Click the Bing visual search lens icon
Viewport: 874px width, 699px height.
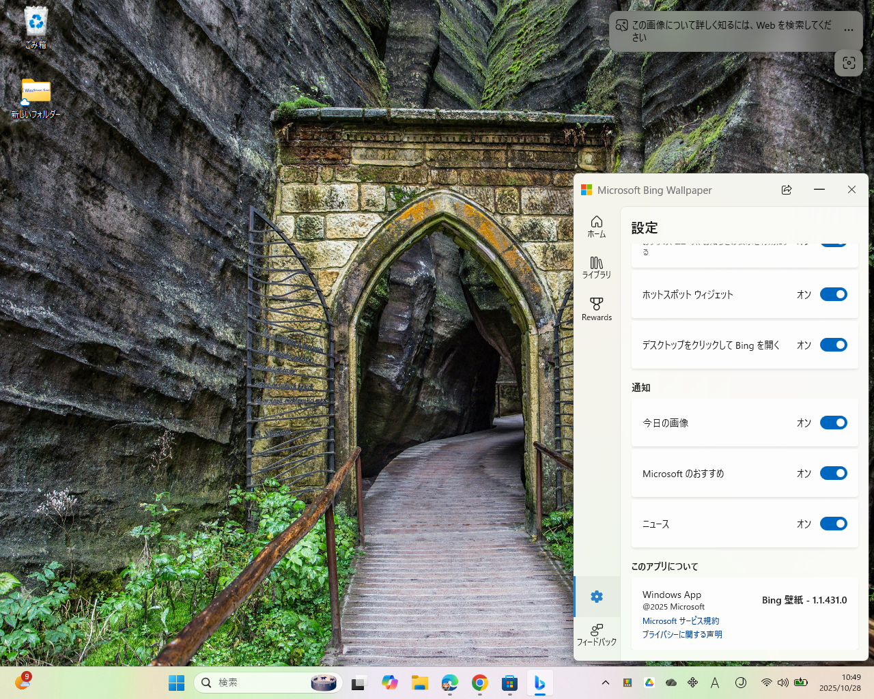[848, 63]
